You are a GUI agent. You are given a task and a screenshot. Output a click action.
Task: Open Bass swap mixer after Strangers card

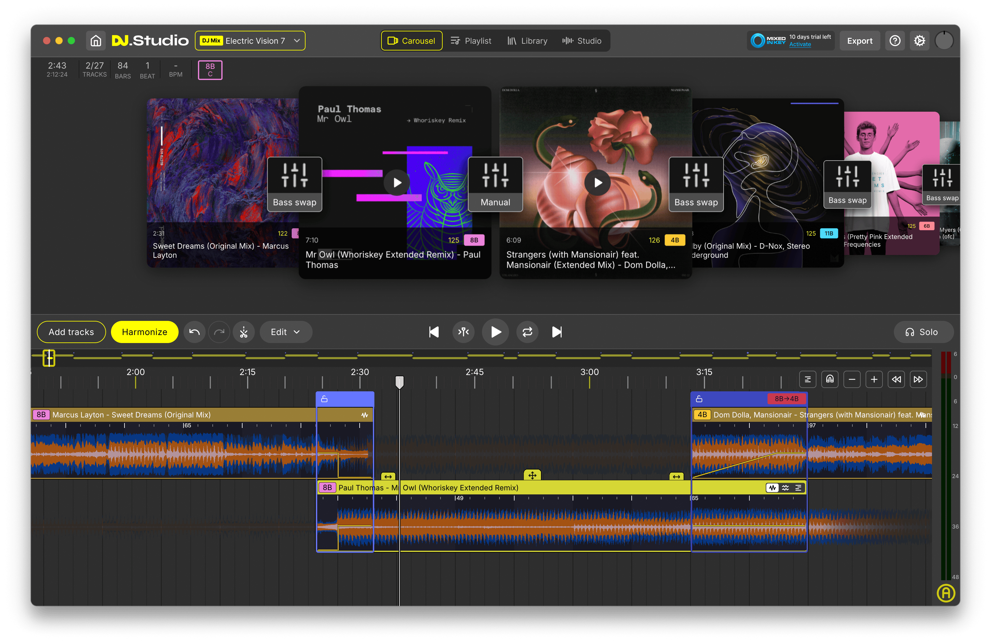point(696,184)
